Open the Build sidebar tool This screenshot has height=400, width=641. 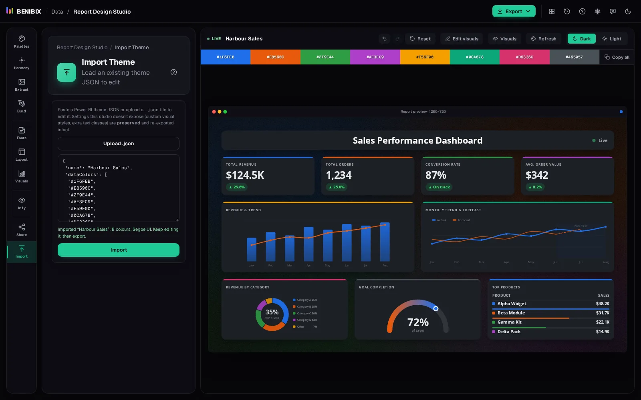[x=22, y=106]
